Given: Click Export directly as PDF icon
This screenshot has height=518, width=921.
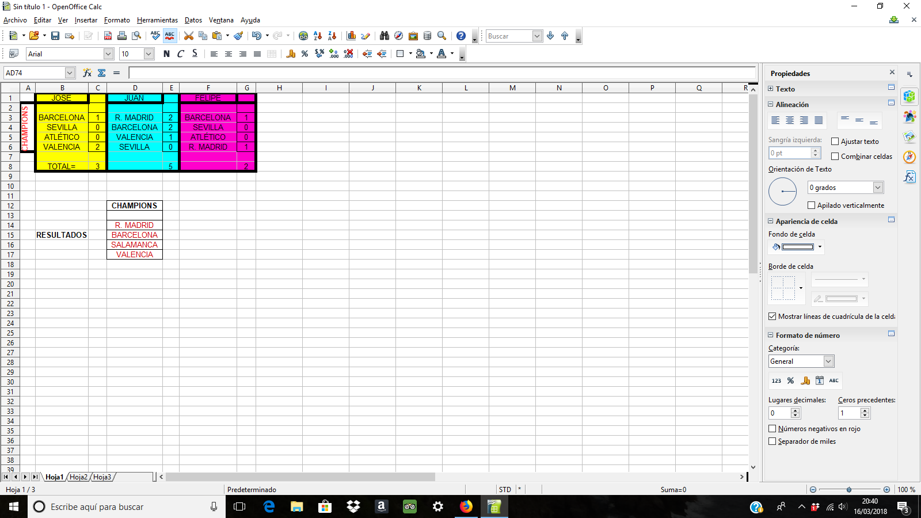Looking at the screenshot, I should (108, 36).
